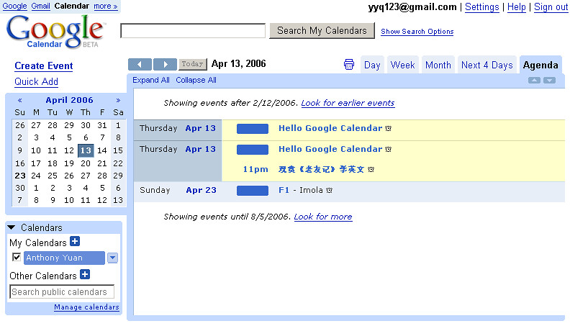
Task: Click the Search My Calendars button
Action: coord(322,30)
